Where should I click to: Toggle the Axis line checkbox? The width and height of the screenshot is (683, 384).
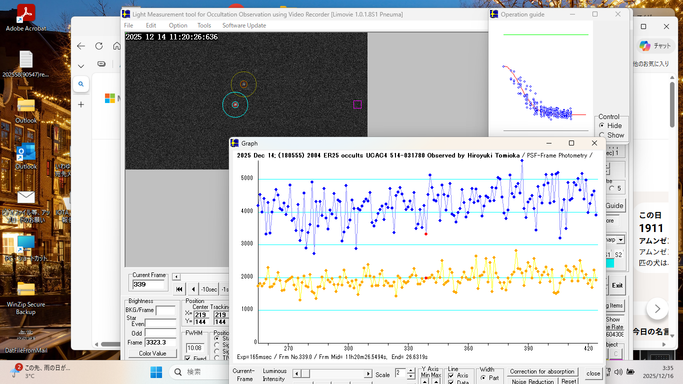pyautogui.click(x=451, y=375)
